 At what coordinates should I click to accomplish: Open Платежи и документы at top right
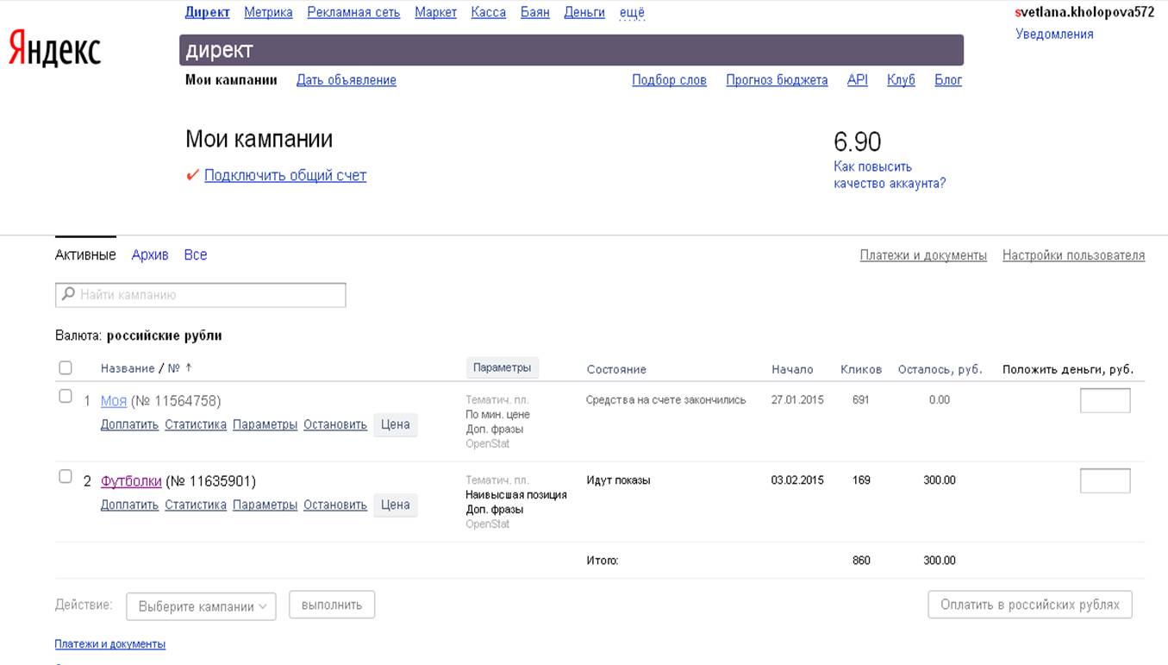[x=923, y=255]
